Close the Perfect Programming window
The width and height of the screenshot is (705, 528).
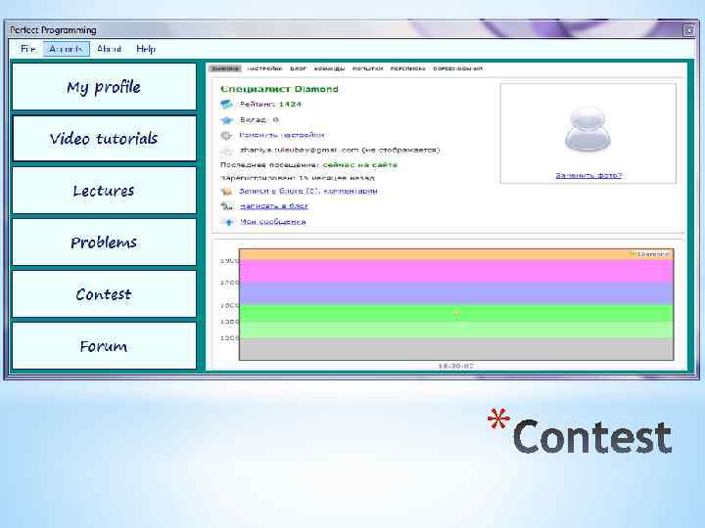[x=688, y=30]
